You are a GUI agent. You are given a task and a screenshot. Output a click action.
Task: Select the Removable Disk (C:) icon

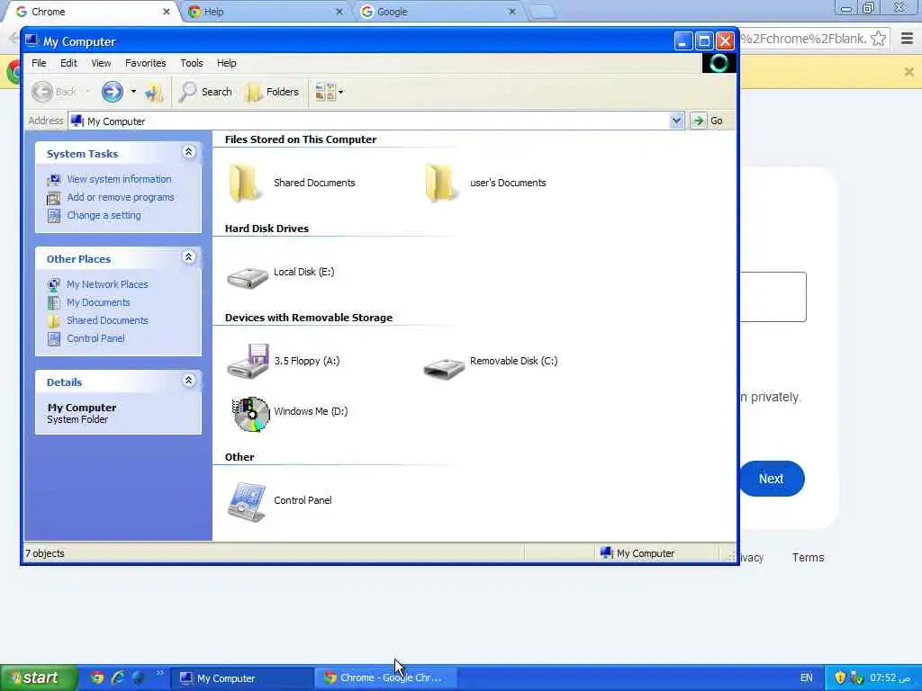[x=444, y=368]
